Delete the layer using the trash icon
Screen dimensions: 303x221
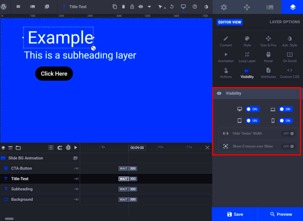[x=123, y=7]
